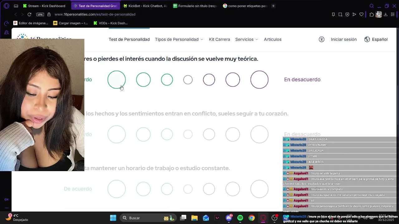Open the ad blocker shield icon
The height and width of the screenshot is (224, 399).
coord(347,14)
